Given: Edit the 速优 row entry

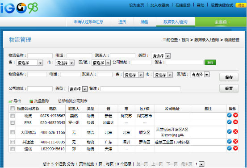Looking at the screenshot, I should (x=229, y=148).
